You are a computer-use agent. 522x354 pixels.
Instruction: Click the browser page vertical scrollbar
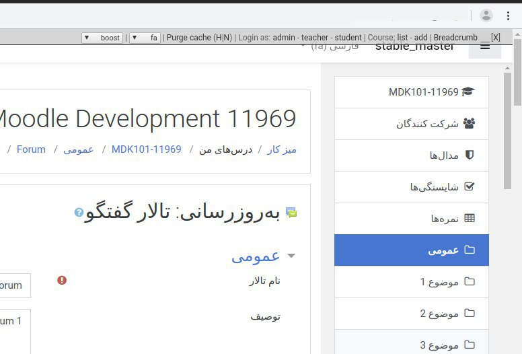tap(518, 71)
